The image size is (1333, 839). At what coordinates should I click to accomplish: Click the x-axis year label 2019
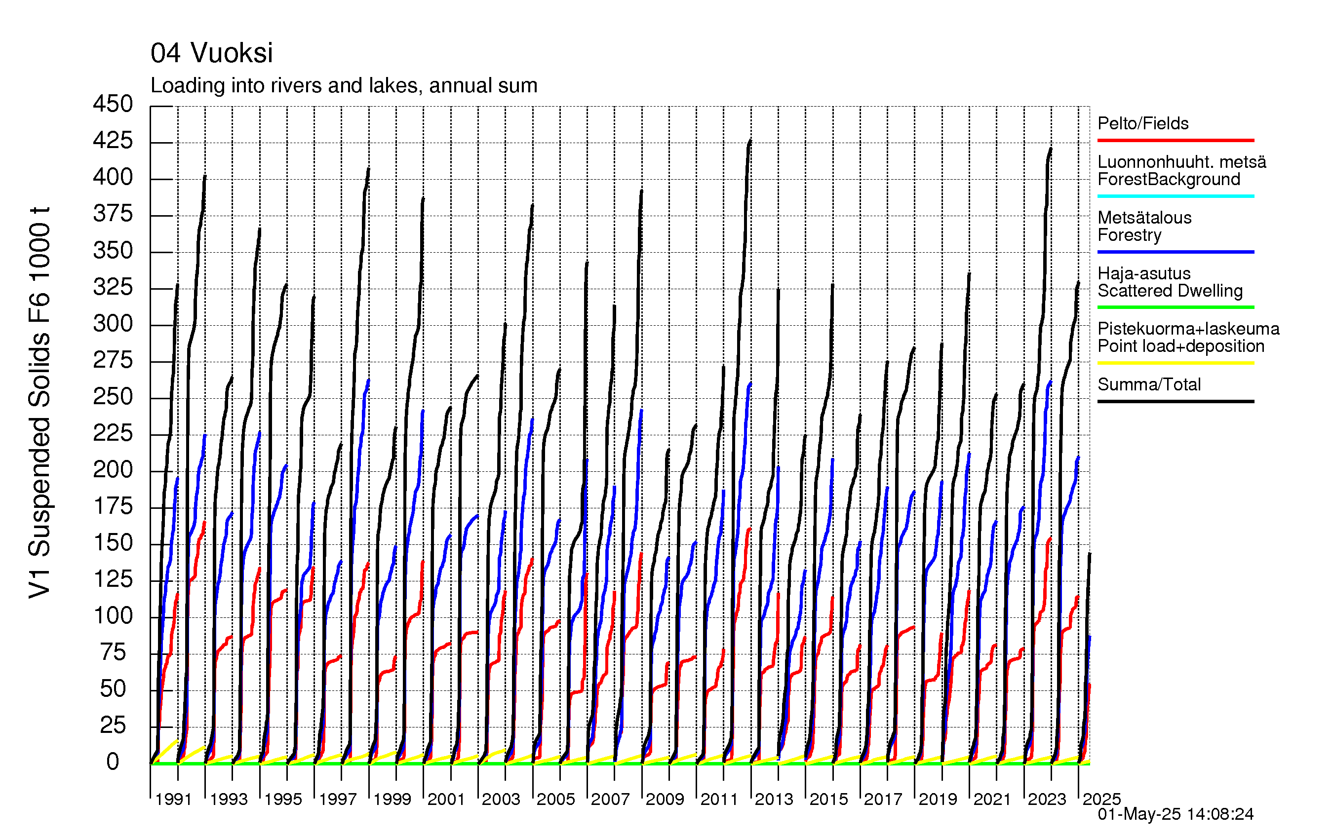938,799
